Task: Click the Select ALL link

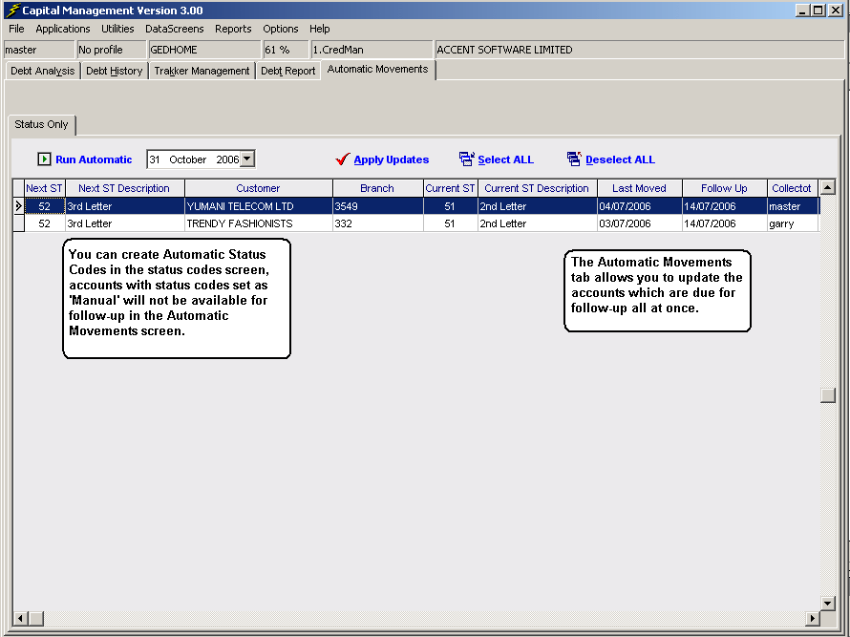Action: coord(506,159)
